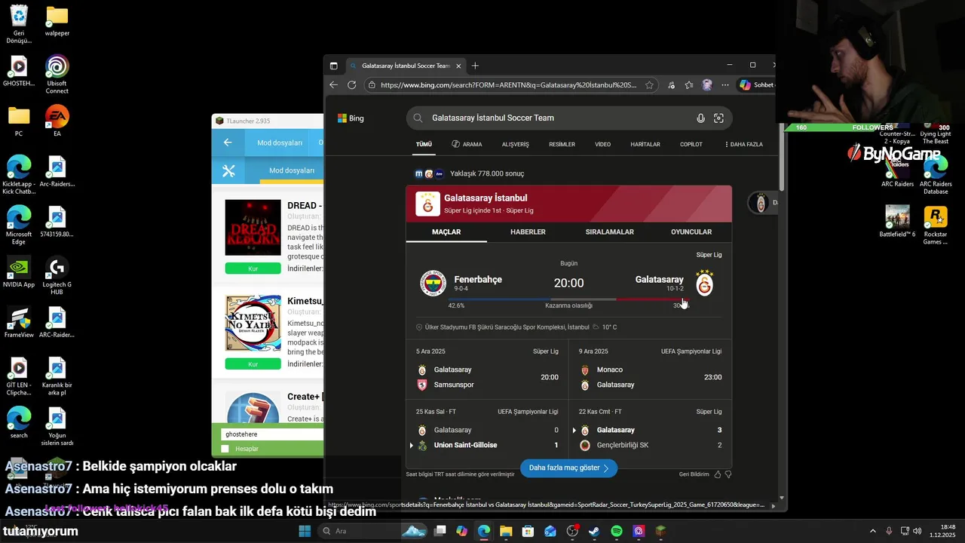Open the DAHA FAZLA search filter menu
The image size is (965, 543).
743,144
